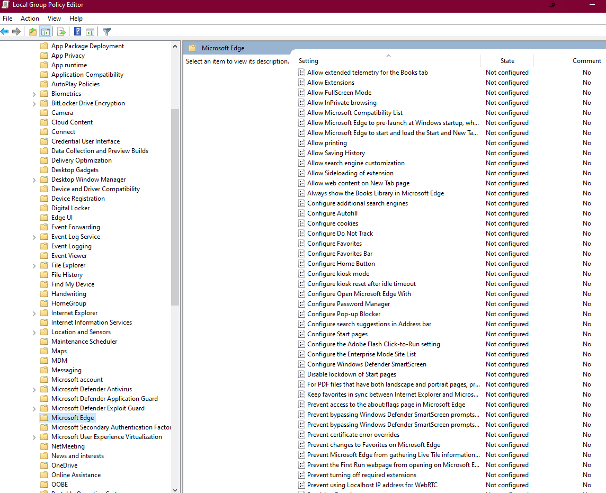Click the tree pane vertical scrollbar thumb
This screenshot has height=493, width=606.
click(175, 207)
